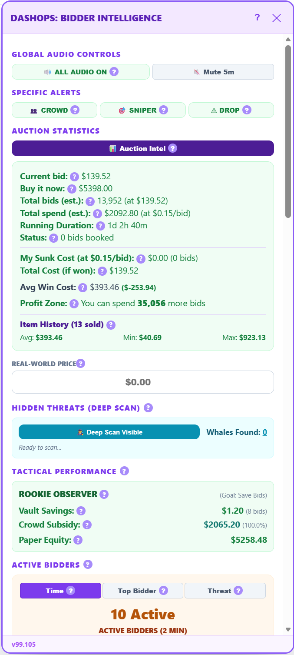294x655 pixels.
Task: Switch to the Top Bidder tab
Action: click(142, 591)
